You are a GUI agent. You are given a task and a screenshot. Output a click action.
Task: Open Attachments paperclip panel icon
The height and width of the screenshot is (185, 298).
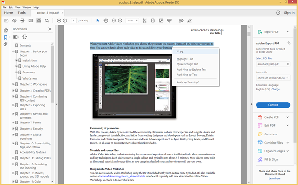point(6,44)
